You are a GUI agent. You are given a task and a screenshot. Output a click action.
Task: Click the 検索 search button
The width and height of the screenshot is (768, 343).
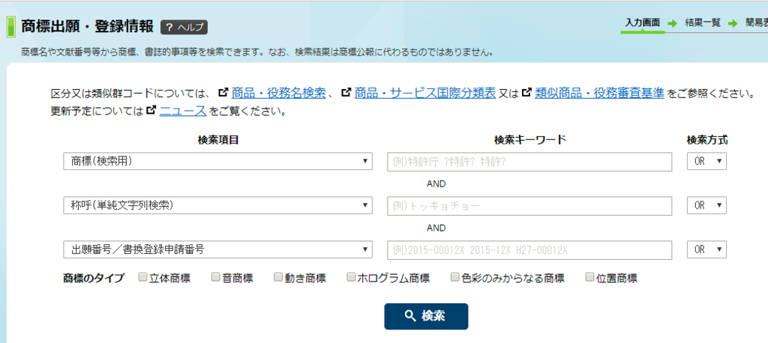click(x=426, y=316)
